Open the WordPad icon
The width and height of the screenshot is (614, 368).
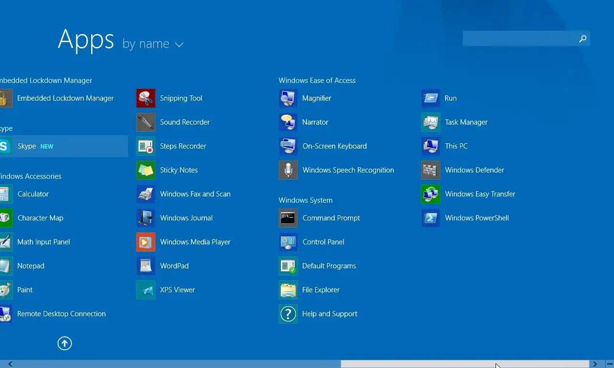pos(146,266)
